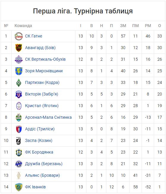Click the Авангард (Бзів) club crest
Screen dimensions: 166x194
tap(19, 48)
